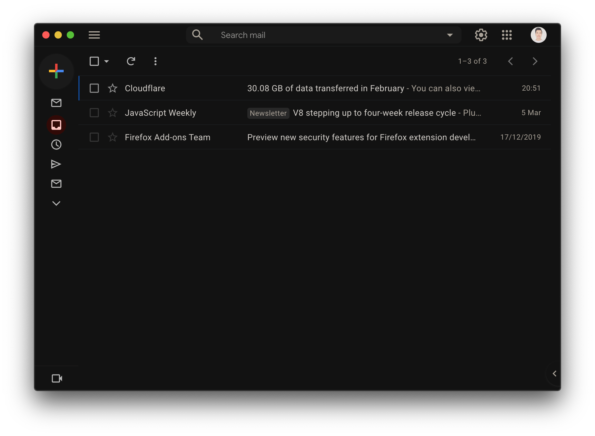
Task: Open the select-all dropdown arrow
Action: pos(107,61)
